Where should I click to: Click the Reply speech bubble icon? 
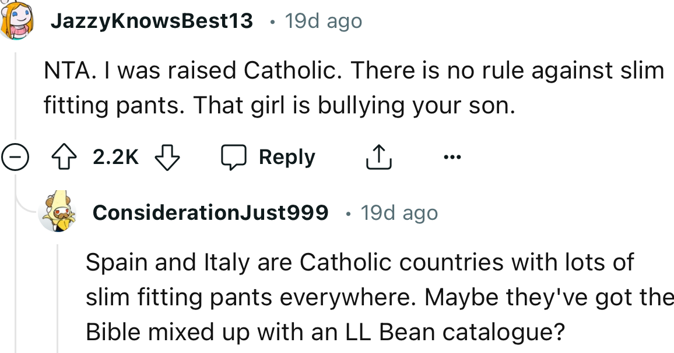(x=236, y=156)
